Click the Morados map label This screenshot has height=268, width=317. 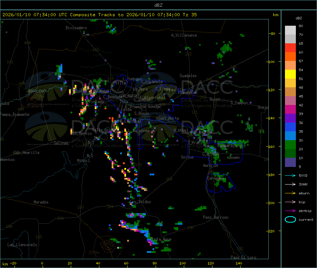coord(41,202)
